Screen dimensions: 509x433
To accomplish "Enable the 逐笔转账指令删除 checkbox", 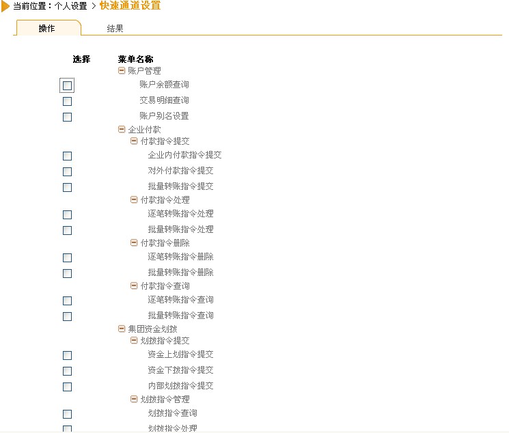I will 67,257.
